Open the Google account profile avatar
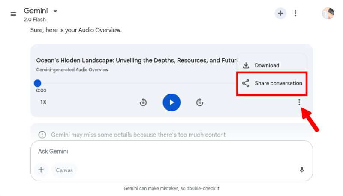The height and width of the screenshot is (196, 343). coord(328,13)
